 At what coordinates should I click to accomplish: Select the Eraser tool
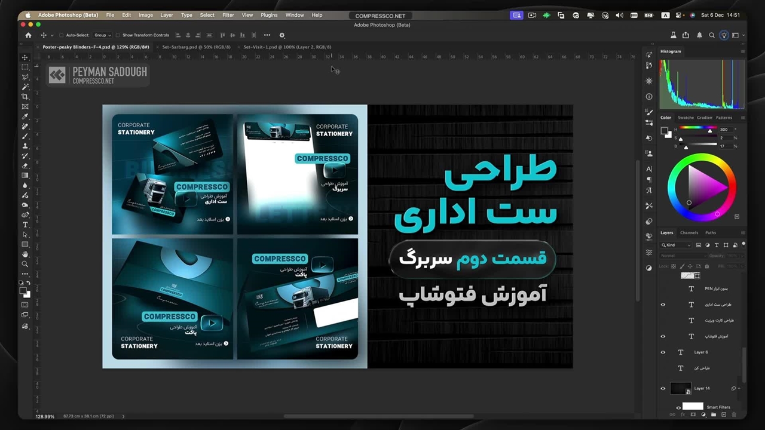click(25, 165)
